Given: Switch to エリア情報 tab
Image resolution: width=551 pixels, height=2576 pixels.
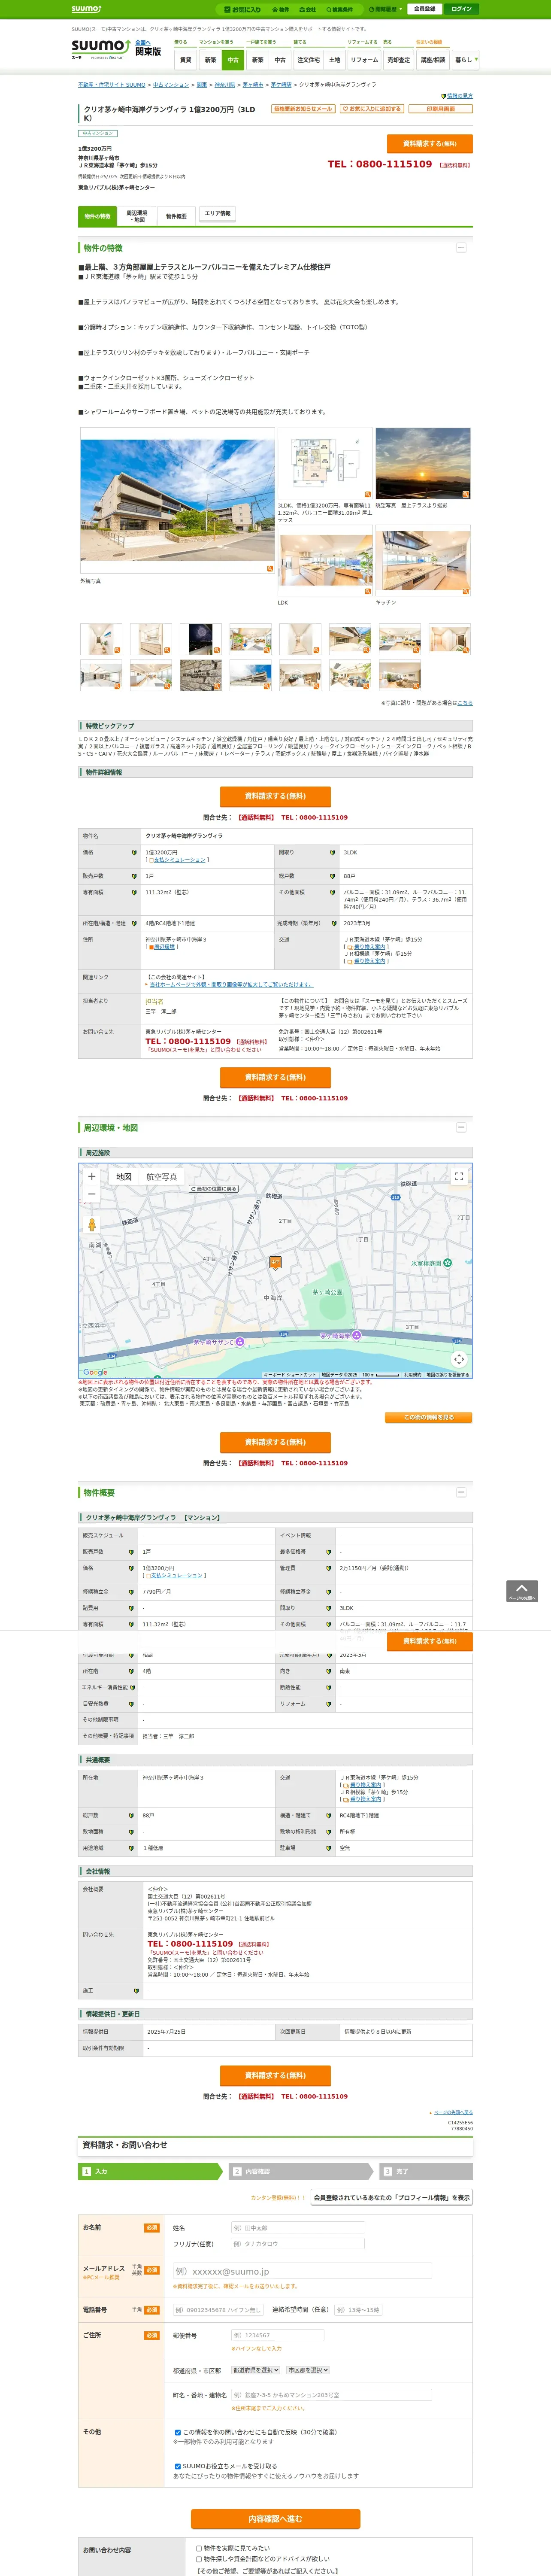Looking at the screenshot, I should pyautogui.click(x=217, y=213).
